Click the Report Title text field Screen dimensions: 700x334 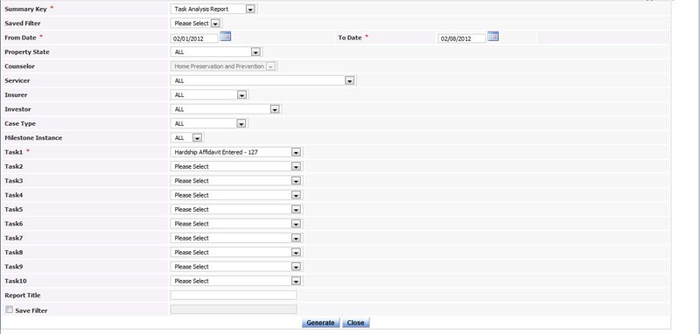tap(234, 296)
